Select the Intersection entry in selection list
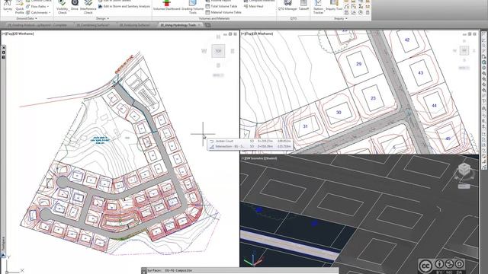 (x=250, y=146)
